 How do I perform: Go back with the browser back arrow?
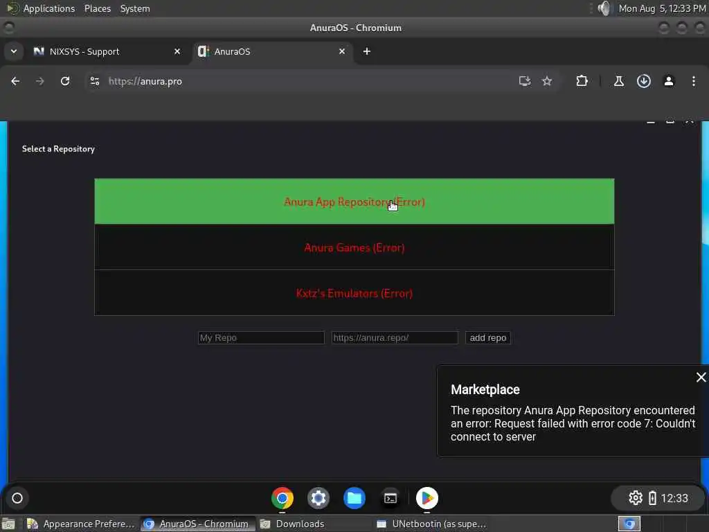click(15, 82)
